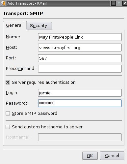Viewport: 127px width, 164px height.
Task: Cancel the transport dialog
Action: [x=112, y=156]
